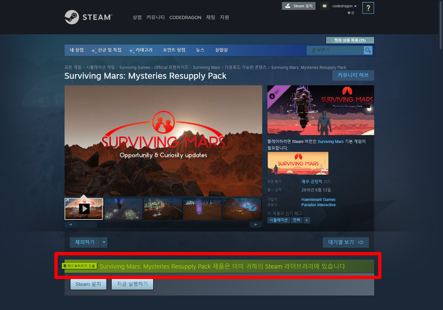The width and height of the screenshot is (443, 310).
Task: Expand the 제외하기 dropdown arrow
Action: 104,242
